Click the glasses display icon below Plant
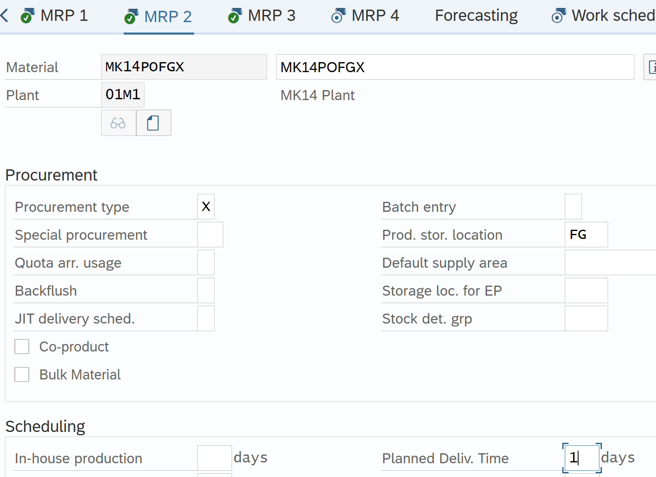 tap(118, 123)
